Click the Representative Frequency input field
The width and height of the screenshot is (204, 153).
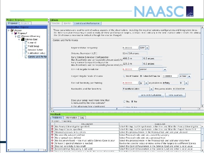tap(131, 48)
